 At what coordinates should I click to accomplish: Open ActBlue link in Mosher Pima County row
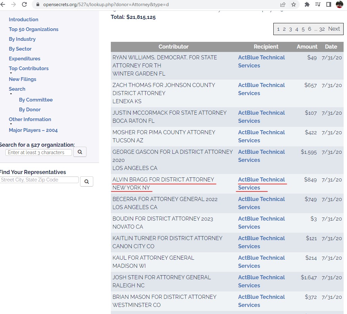(x=262, y=136)
